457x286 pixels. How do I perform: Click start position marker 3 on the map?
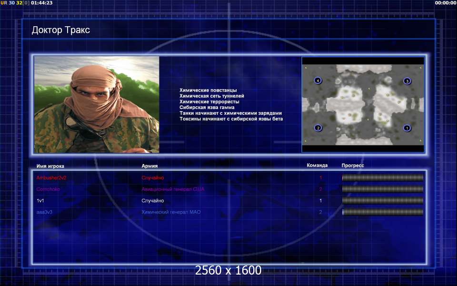[x=407, y=81]
